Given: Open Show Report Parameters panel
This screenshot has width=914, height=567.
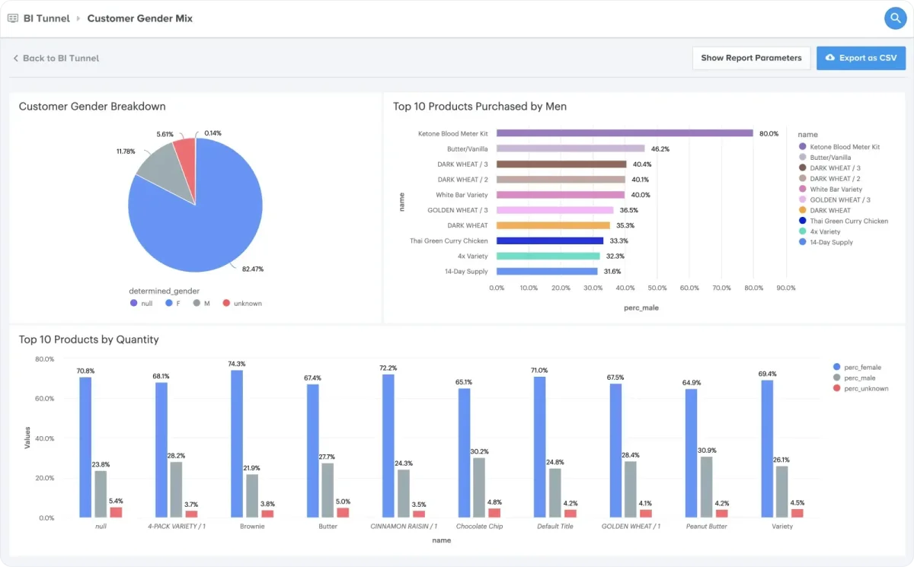Looking at the screenshot, I should (x=751, y=58).
